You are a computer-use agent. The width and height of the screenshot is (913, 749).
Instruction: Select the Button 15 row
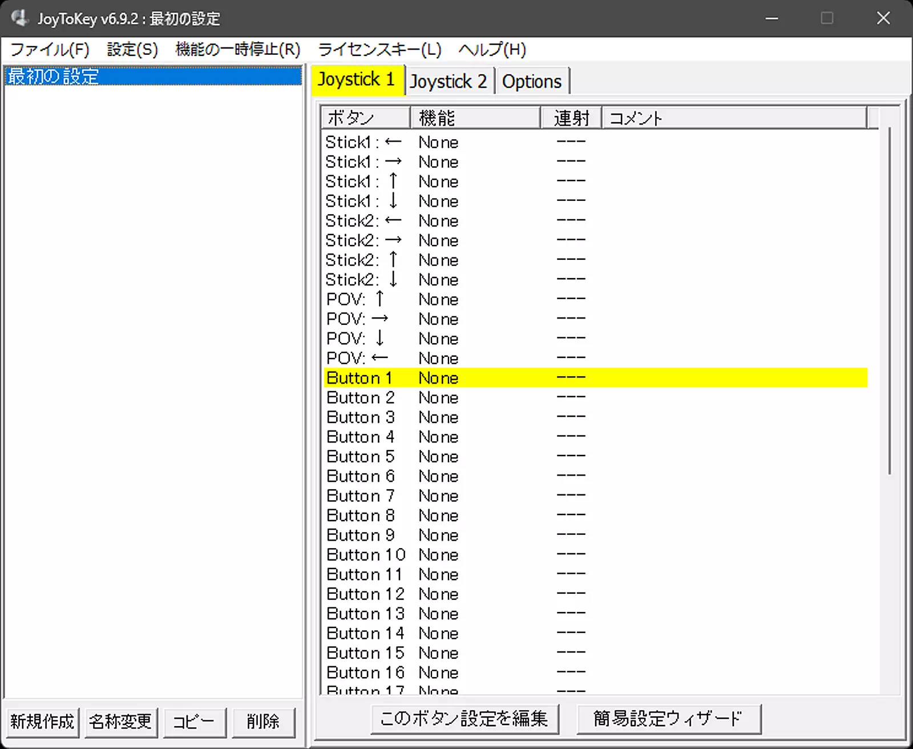pyautogui.click(x=596, y=653)
